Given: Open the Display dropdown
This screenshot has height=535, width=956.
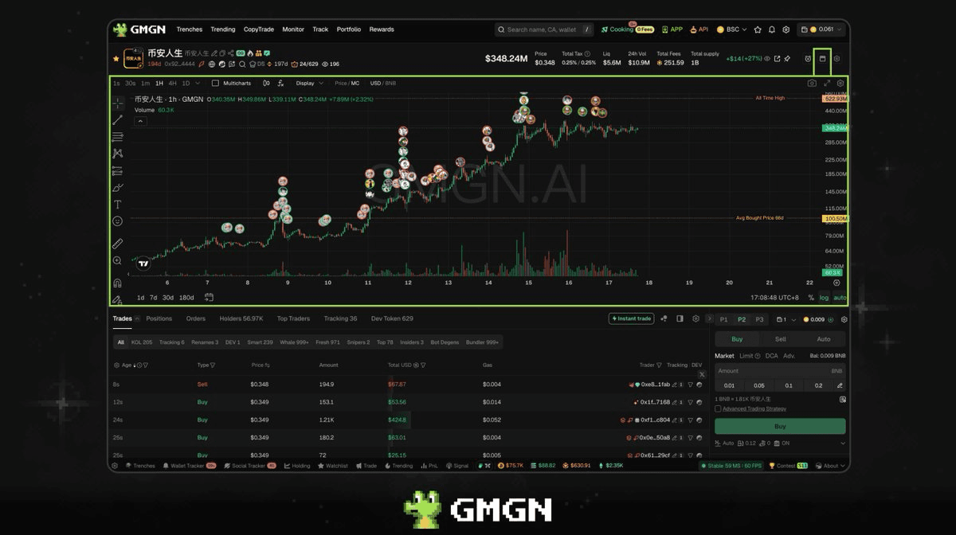Looking at the screenshot, I should 309,83.
